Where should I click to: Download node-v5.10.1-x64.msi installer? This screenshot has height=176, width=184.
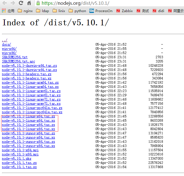pos(20,150)
